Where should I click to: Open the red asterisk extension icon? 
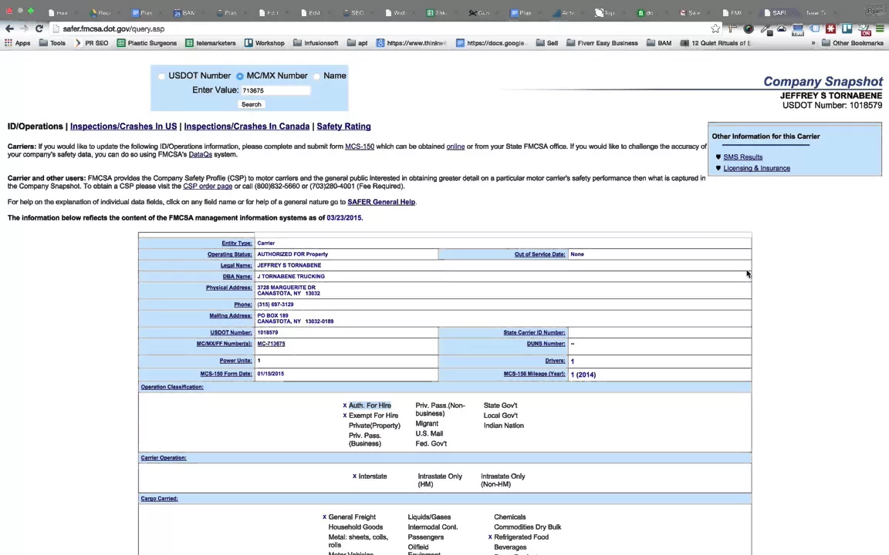tap(830, 29)
